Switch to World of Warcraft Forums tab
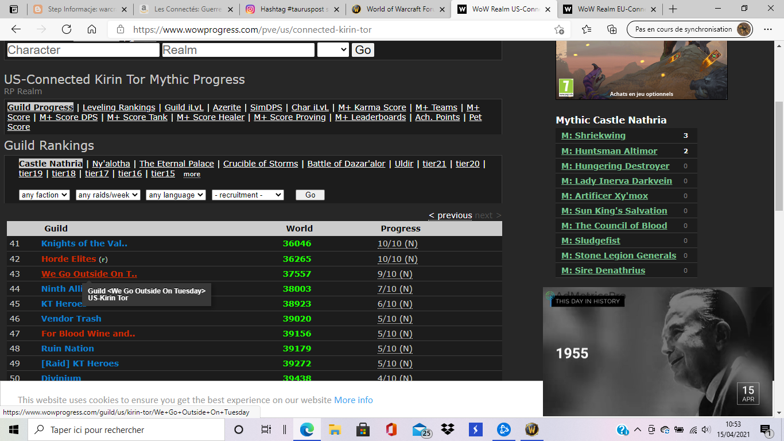This screenshot has height=441, width=784. [x=399, y=9]
